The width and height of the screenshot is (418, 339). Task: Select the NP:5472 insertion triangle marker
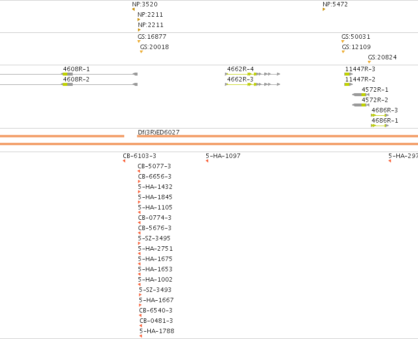[x=324, y=10]
